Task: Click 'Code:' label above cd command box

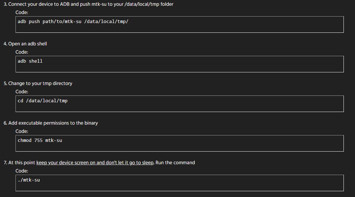Action: tap(22, 92)
